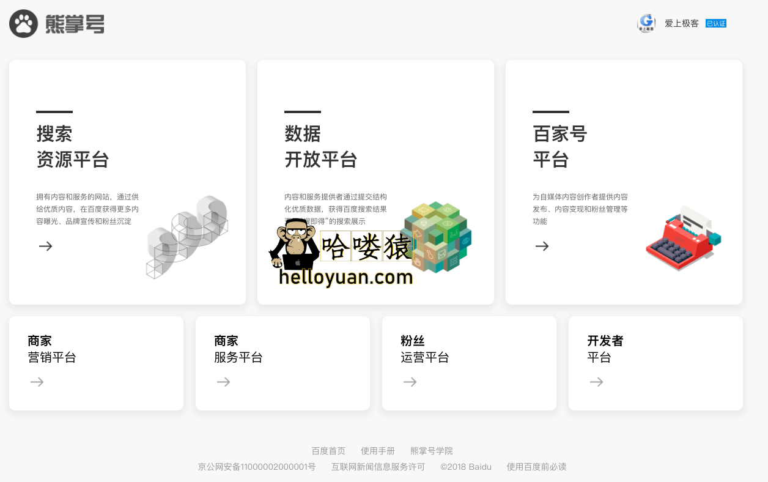Open the 百家号平台 card arrow
This screenshot has height=482, width=768.
pos(542,246)
